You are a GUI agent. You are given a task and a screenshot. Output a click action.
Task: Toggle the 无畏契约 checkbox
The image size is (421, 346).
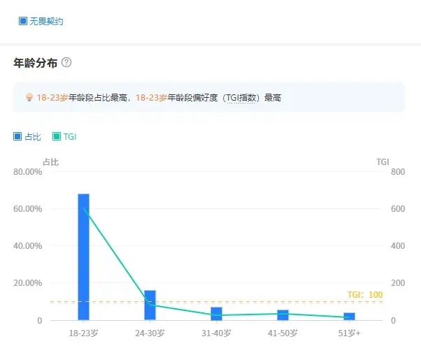[23, 22]
